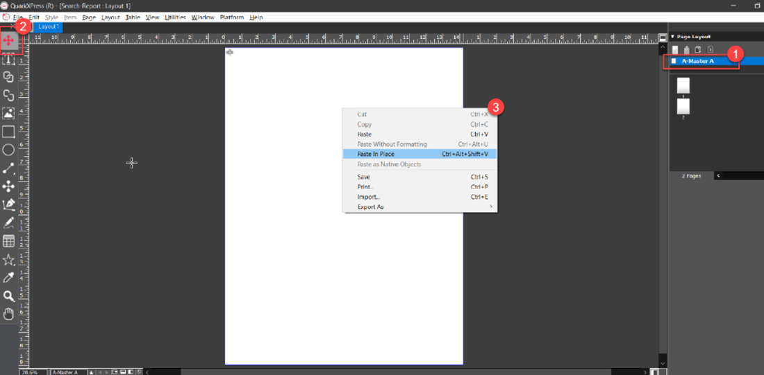The image size is (764, 375).
Task: Open the Layout menu
Action: tap(110, 17)
